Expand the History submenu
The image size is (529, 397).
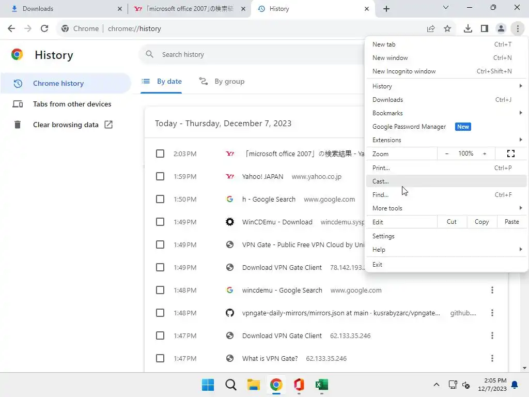point(446,86)
